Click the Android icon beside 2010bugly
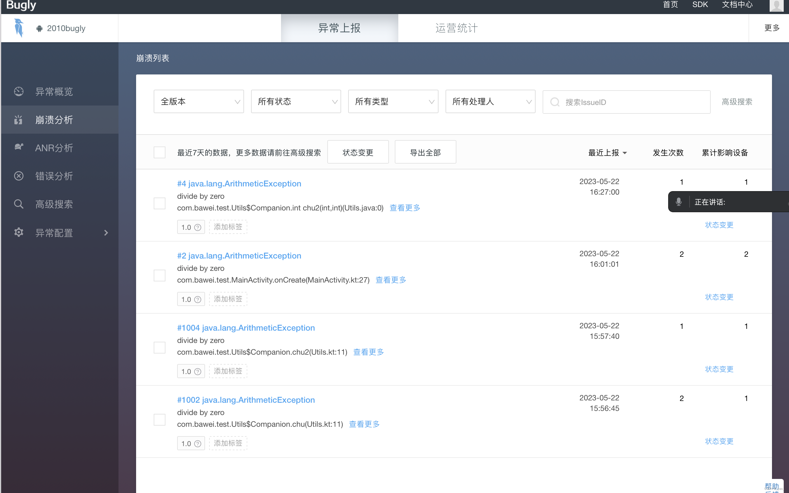The height and width of the screenshot is (493, 789). 40,29
